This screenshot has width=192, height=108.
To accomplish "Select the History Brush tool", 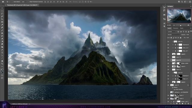I will (2, 36).
